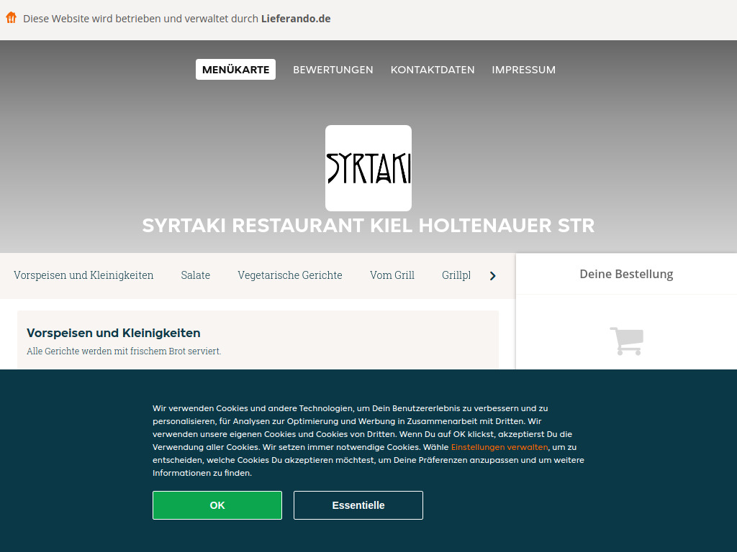
Task: Click the Lieferando.de link in banner
Action: pyautogui.click(x=296, y=19)
